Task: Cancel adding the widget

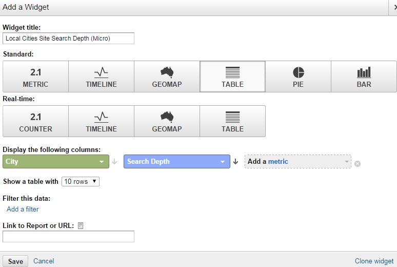Action: coord(44,261)
